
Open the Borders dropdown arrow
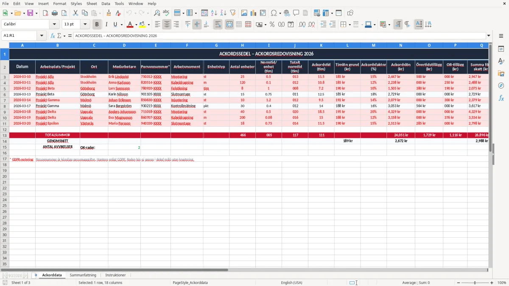pos(350,25)
